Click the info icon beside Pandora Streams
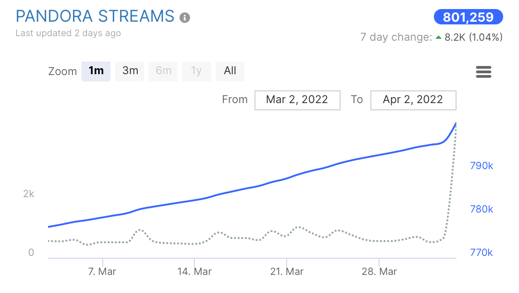This screenshot has width=519, height=293. (184, 18)
